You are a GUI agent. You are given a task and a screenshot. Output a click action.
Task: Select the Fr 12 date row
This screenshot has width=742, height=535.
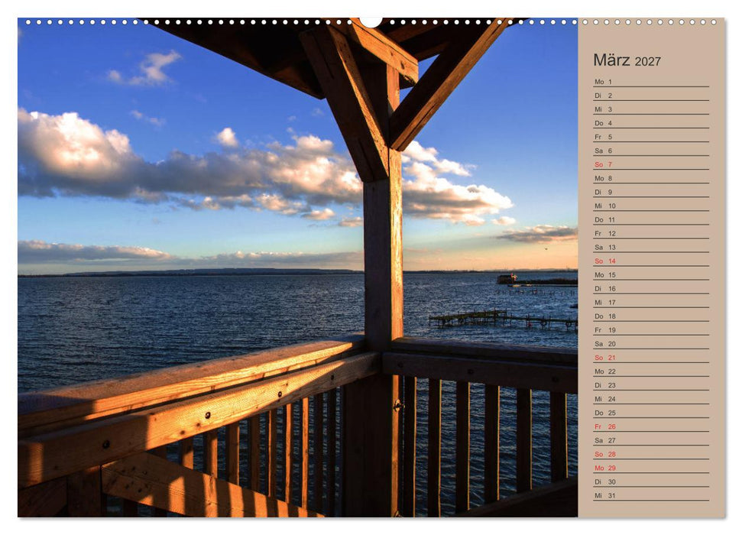tap(651, 233)
